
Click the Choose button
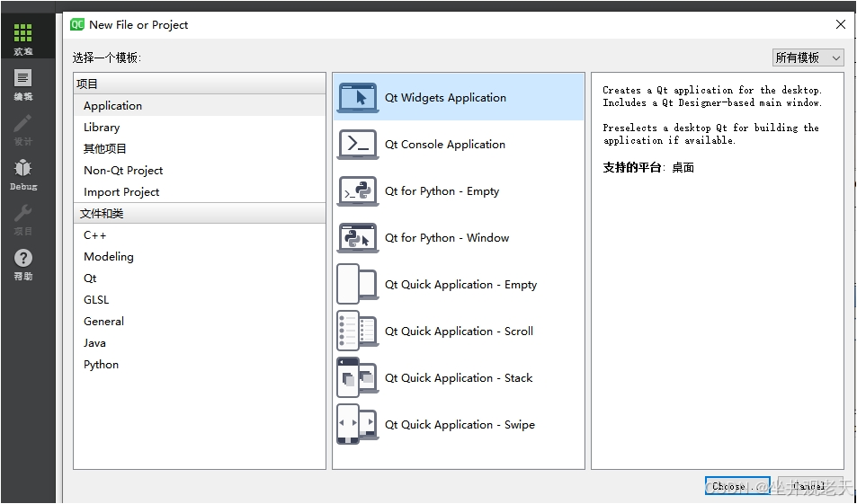click(x=737, y=486)
